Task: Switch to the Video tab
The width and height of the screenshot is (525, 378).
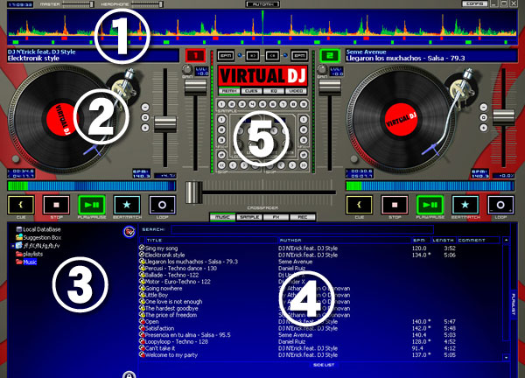Action: click(296, 91)
